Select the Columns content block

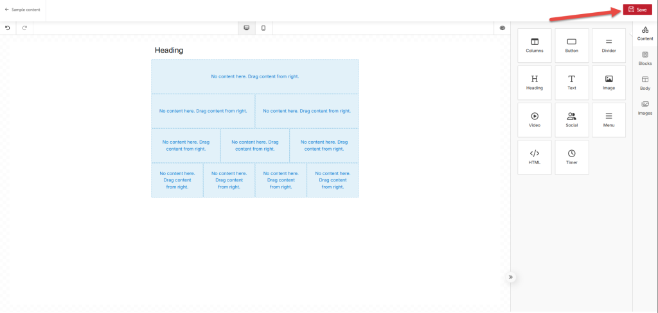pos(535,46)
